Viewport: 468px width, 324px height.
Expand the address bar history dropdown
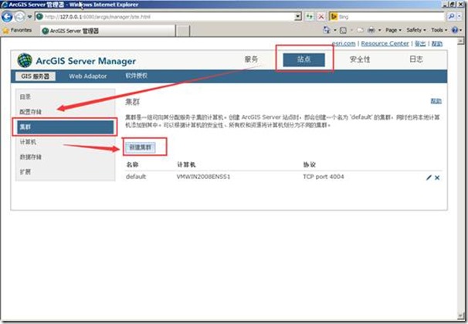(298, 17)
